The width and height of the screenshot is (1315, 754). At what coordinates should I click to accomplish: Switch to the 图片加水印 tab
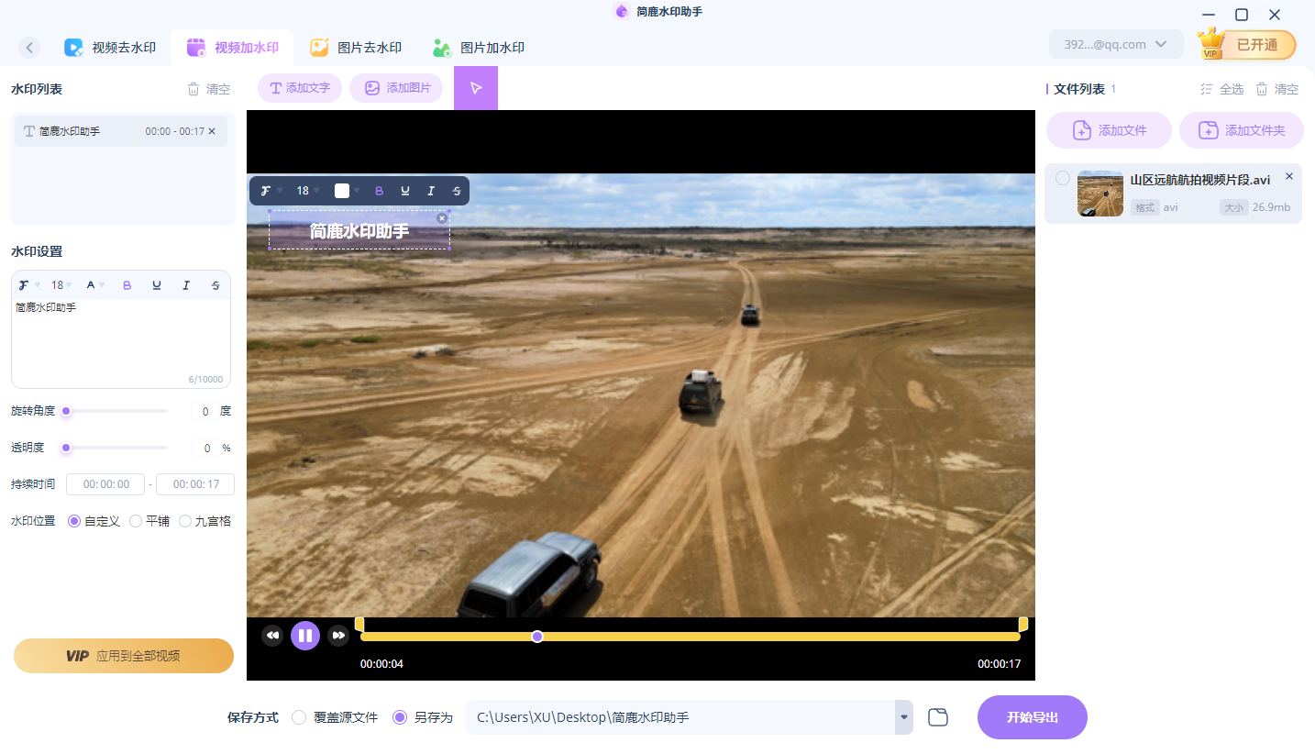tap(479, 48)
